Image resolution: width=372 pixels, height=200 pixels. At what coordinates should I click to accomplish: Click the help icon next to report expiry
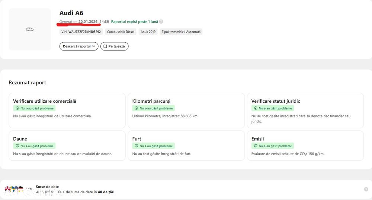[x=161, y=22]
